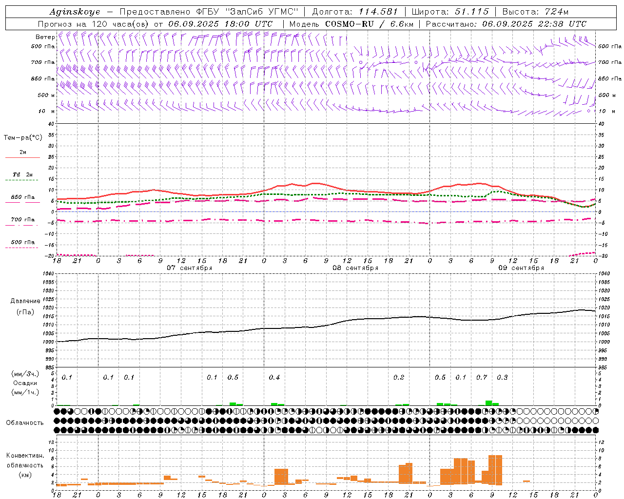Jump to the 07 сентября date marker
624x499 pixels.
point(190,268)
